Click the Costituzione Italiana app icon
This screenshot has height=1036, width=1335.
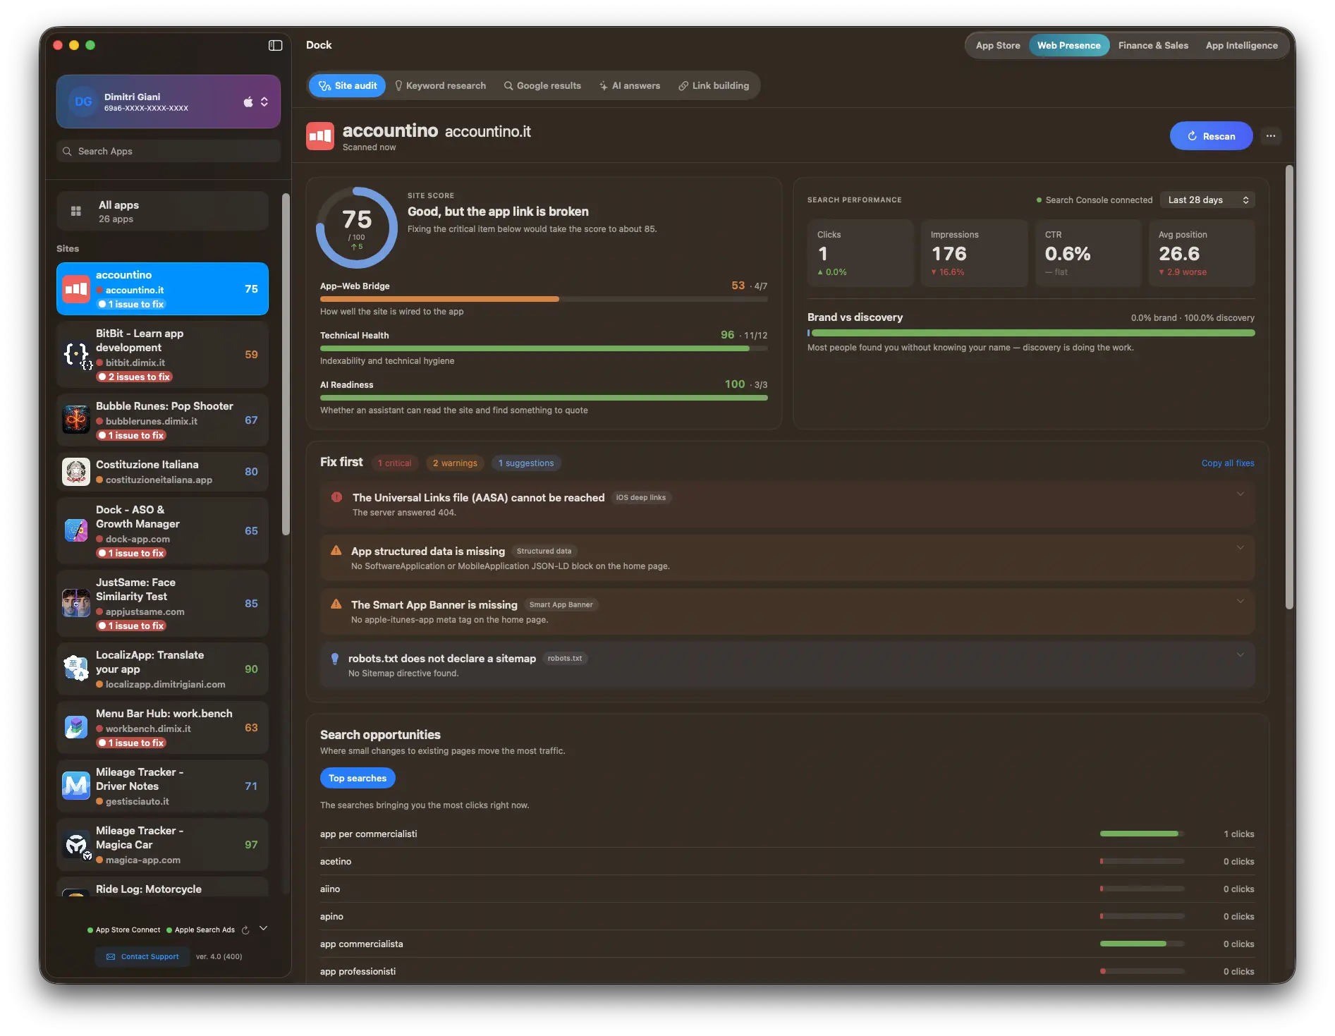pos(76,472)
